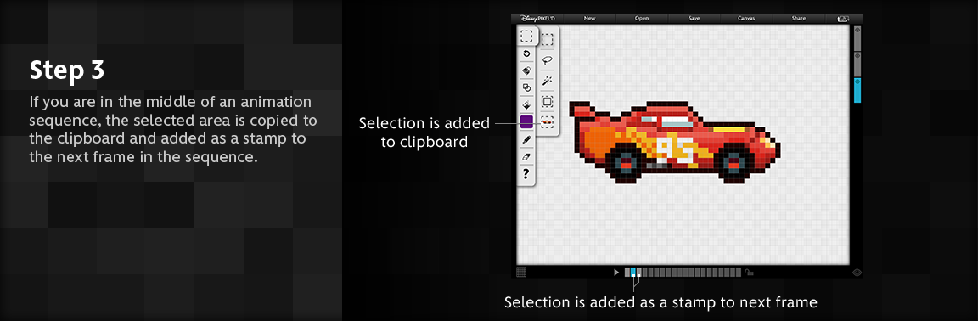The image size is (978, 321).
Task: Pick the magic wand selection tool
Action: click(547, 81)
